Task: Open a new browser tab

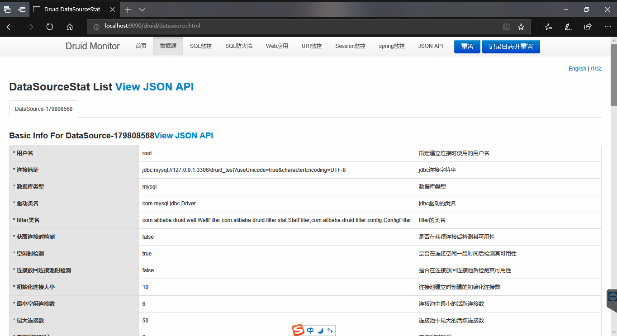Action: [x=128, y=9]
